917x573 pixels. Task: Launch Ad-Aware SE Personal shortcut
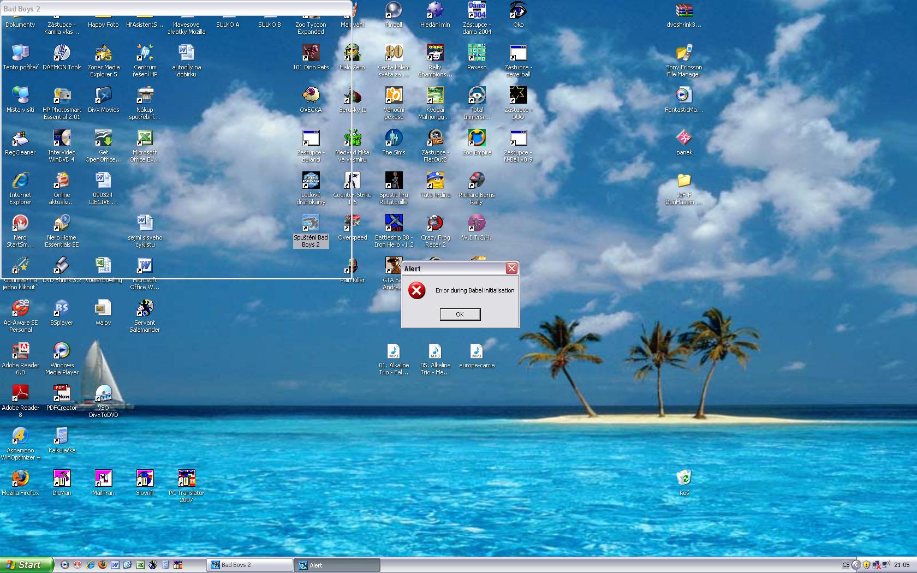tap(20, 308)
